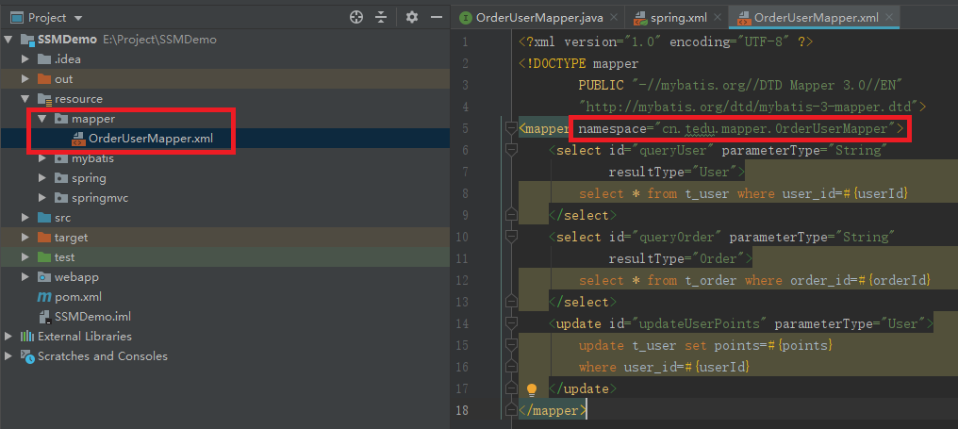Screen dimensions: 958x429
Task: Click the resource folder icon
Action: (x=44, y=98)
